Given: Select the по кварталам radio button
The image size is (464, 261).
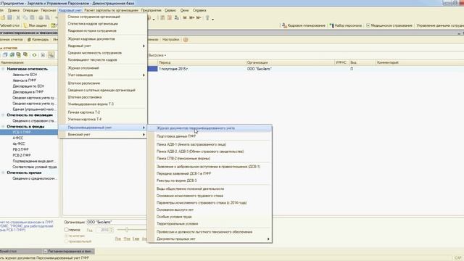Looking at the screenshot, I should [x=66, y=236].
